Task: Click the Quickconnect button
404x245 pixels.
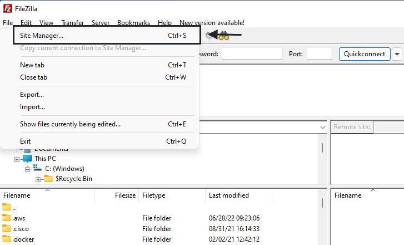Action: pyautogui.click(x=365, y=54)
